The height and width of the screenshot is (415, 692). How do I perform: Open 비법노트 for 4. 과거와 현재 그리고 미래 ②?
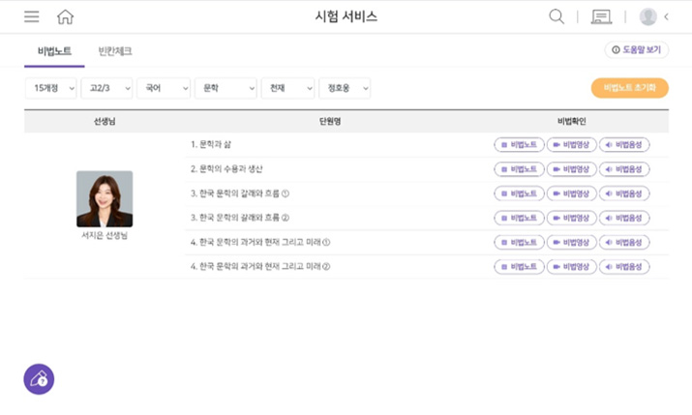(519, 266)
